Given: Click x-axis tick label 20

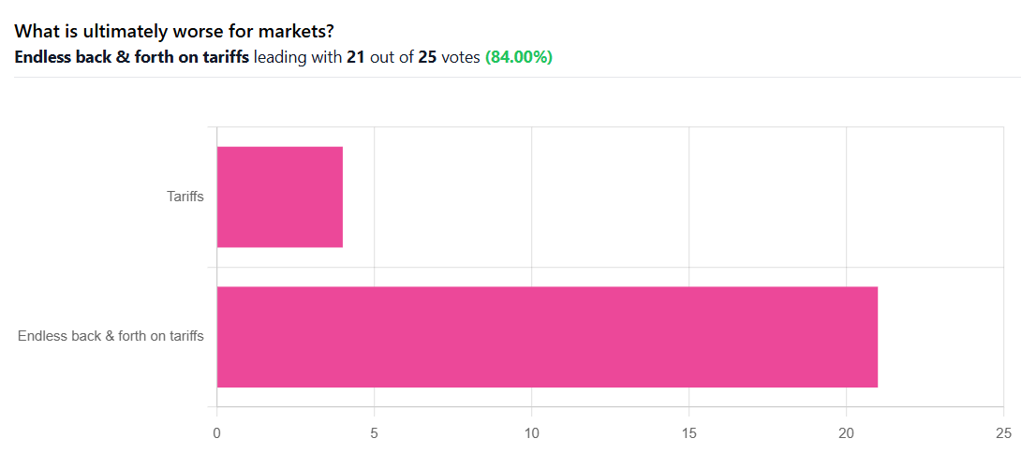Looking at the screenshot, I should [847, 433].
